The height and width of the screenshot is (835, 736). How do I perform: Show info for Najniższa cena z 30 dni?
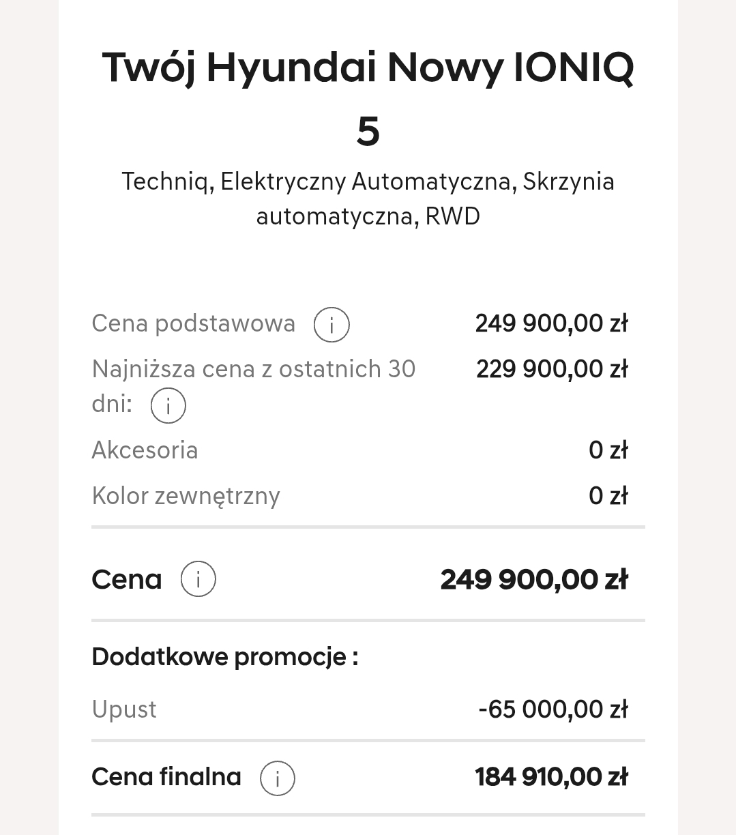pos(168,405)
